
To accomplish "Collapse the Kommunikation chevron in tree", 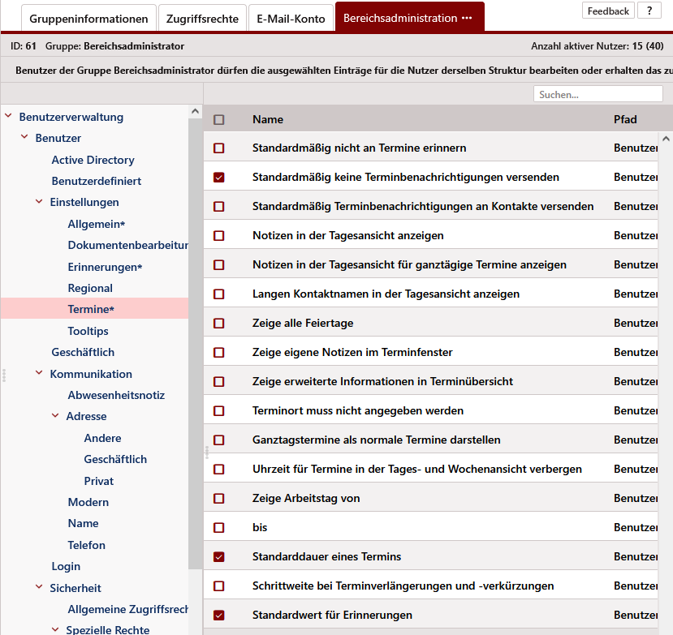I will (x=39, y=374).
